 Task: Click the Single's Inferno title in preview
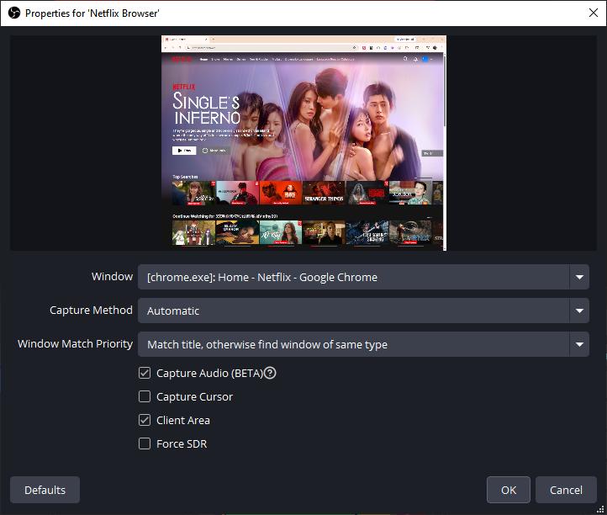(206, 108)
